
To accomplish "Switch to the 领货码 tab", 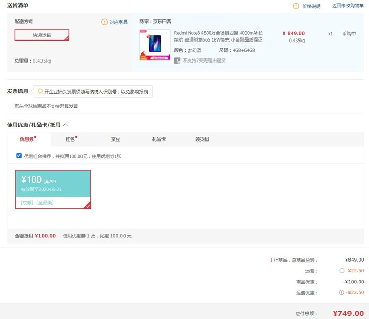I will pos(202,139).
